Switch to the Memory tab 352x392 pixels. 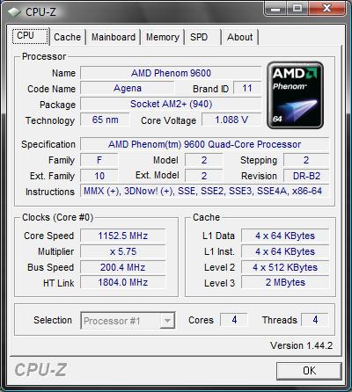tap(163, 37)
